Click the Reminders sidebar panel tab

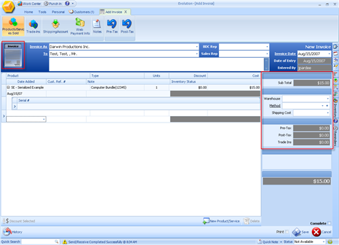point(336,136)
